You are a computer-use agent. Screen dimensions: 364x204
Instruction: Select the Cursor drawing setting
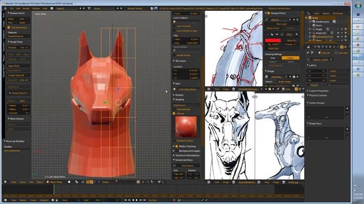click(291, 58)
